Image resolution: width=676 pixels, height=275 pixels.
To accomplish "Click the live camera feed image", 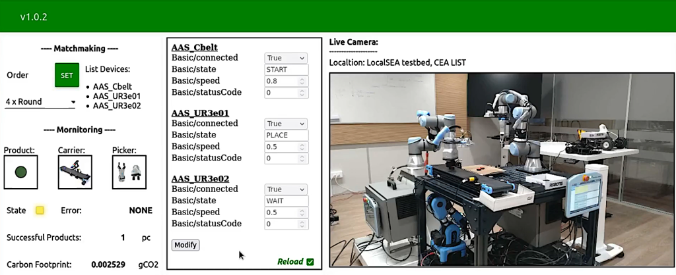I will [502, 171].
